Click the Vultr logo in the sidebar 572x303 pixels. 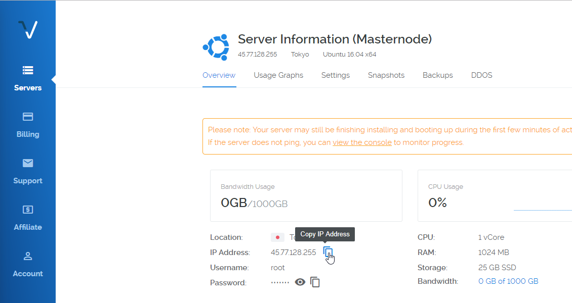click(28, 30)
